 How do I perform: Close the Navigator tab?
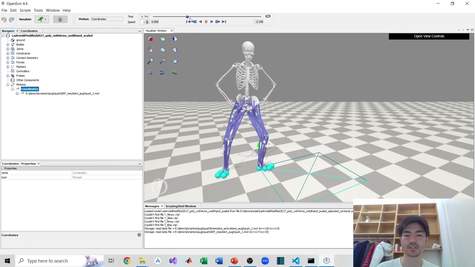[17, 31]
